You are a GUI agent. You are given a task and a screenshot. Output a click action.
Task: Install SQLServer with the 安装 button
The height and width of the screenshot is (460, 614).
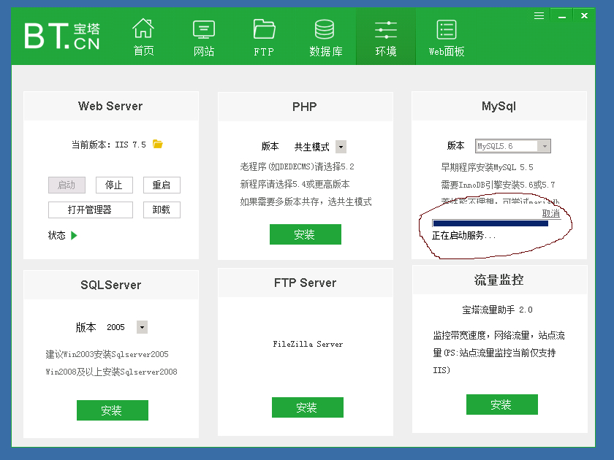click(x=113, y=410)
